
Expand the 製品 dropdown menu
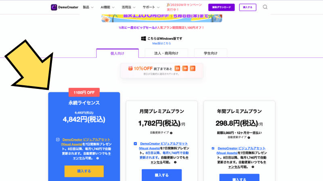pos(88,7)
